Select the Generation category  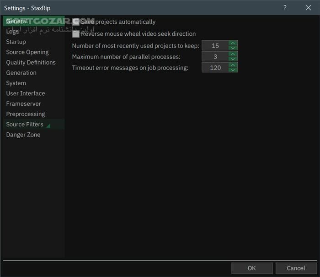[x=21, y=73]
